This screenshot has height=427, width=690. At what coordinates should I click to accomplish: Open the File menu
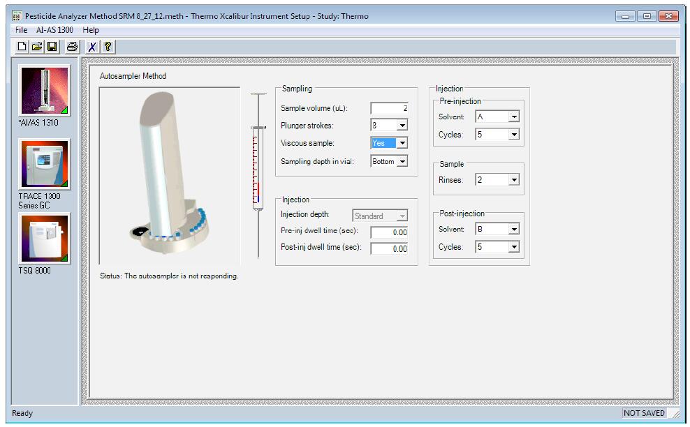point(21,30)
